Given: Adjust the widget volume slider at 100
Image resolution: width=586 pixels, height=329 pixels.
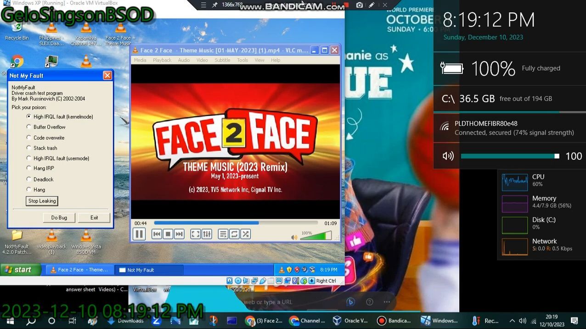Looking at the screenshot, I should 510,156.
